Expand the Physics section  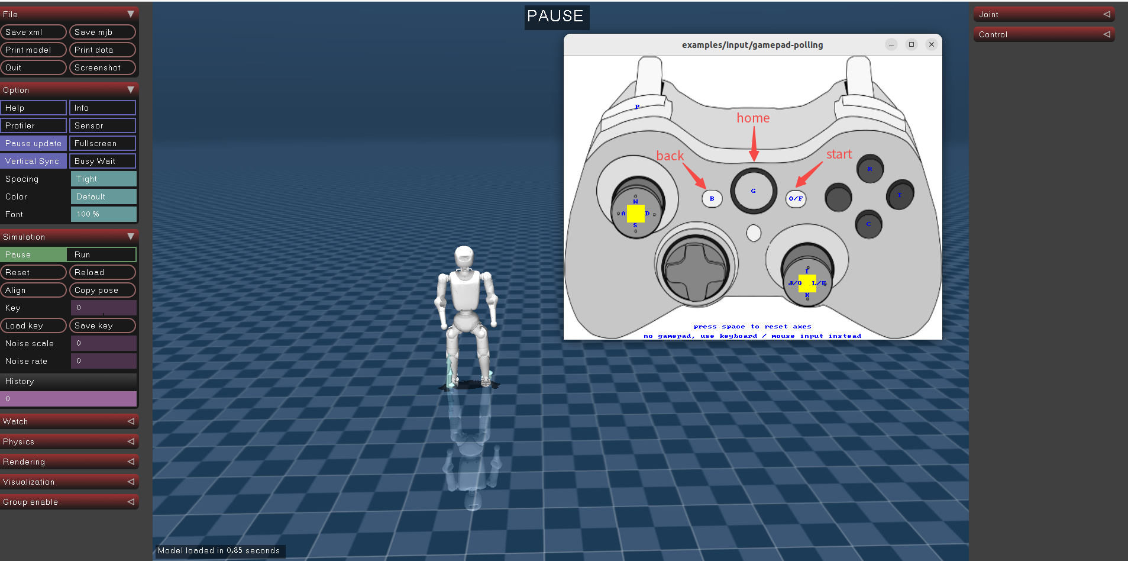[69, 441]
